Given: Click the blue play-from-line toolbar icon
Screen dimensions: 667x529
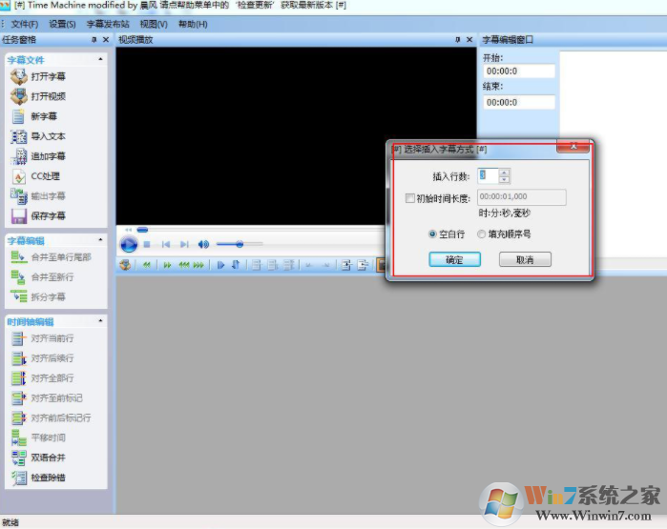Looking at the screenshot, I should 220,265.
